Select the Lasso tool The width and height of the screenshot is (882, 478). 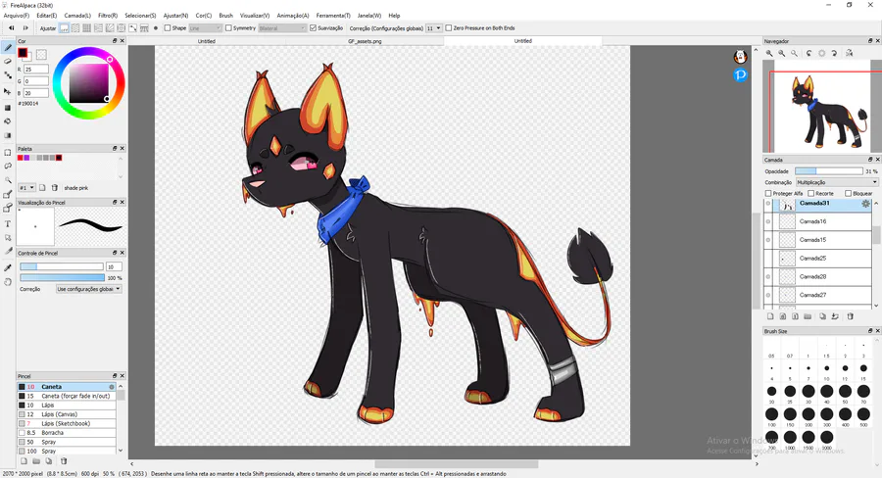tap(8, 167)
